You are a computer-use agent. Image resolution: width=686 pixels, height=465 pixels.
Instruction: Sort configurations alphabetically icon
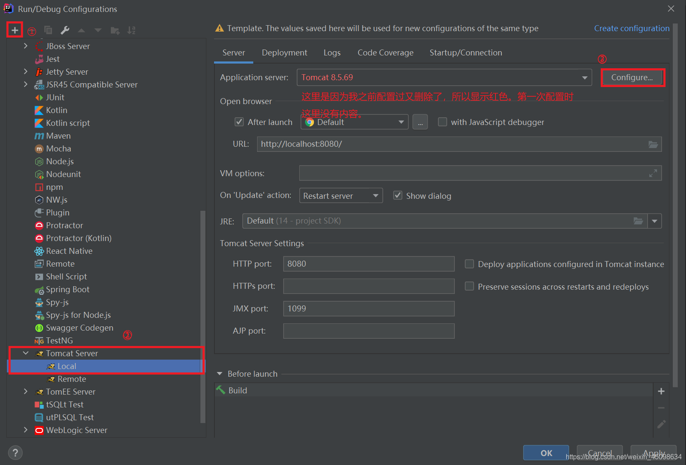pyautogui.click(x=131, y=30)
